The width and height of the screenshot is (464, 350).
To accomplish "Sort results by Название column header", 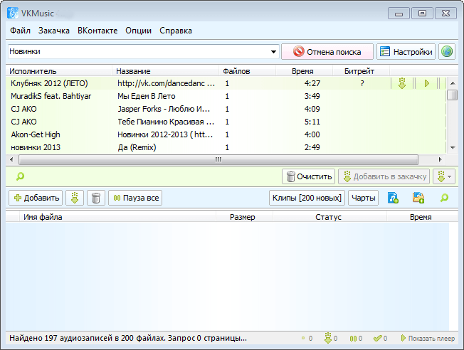I will (165, 71).
